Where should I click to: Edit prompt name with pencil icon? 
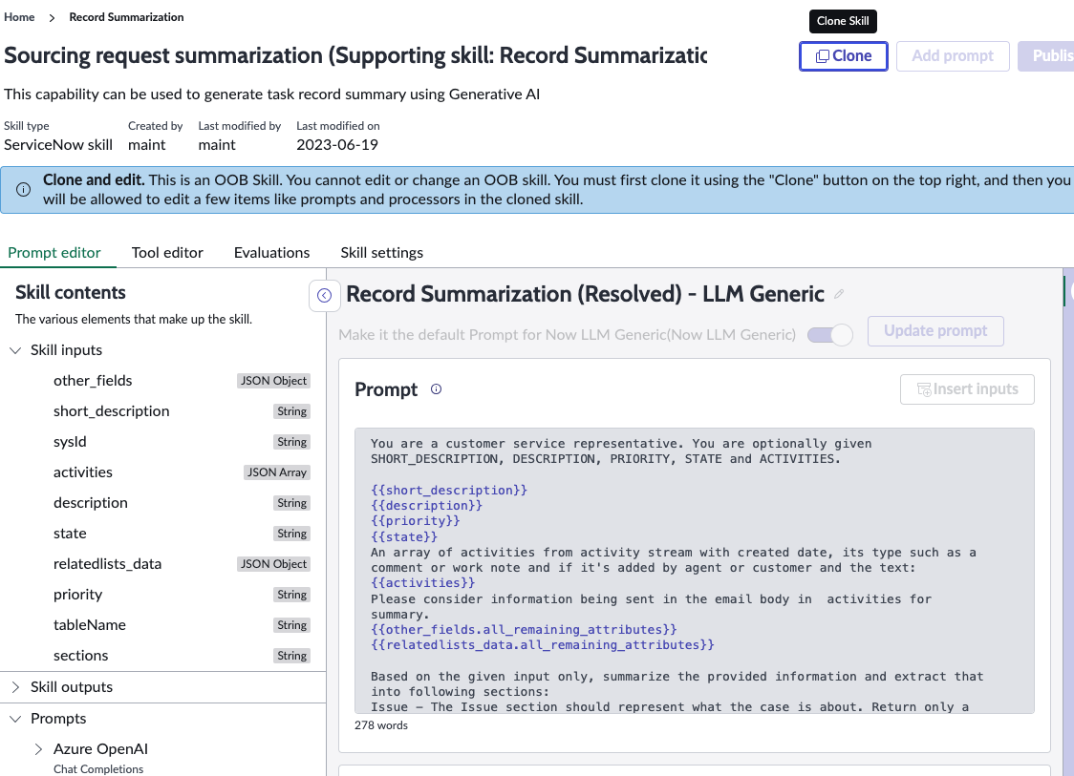point(839,294)
